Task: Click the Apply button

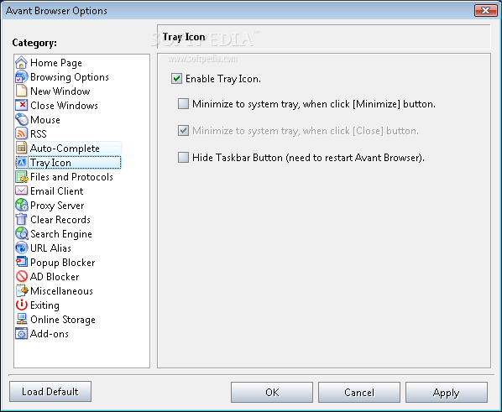Action: [447, 392]
